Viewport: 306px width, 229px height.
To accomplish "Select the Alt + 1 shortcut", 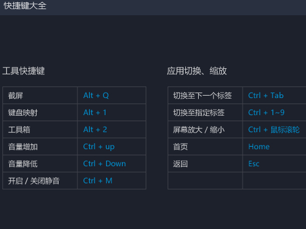I will tap(94, 113).
